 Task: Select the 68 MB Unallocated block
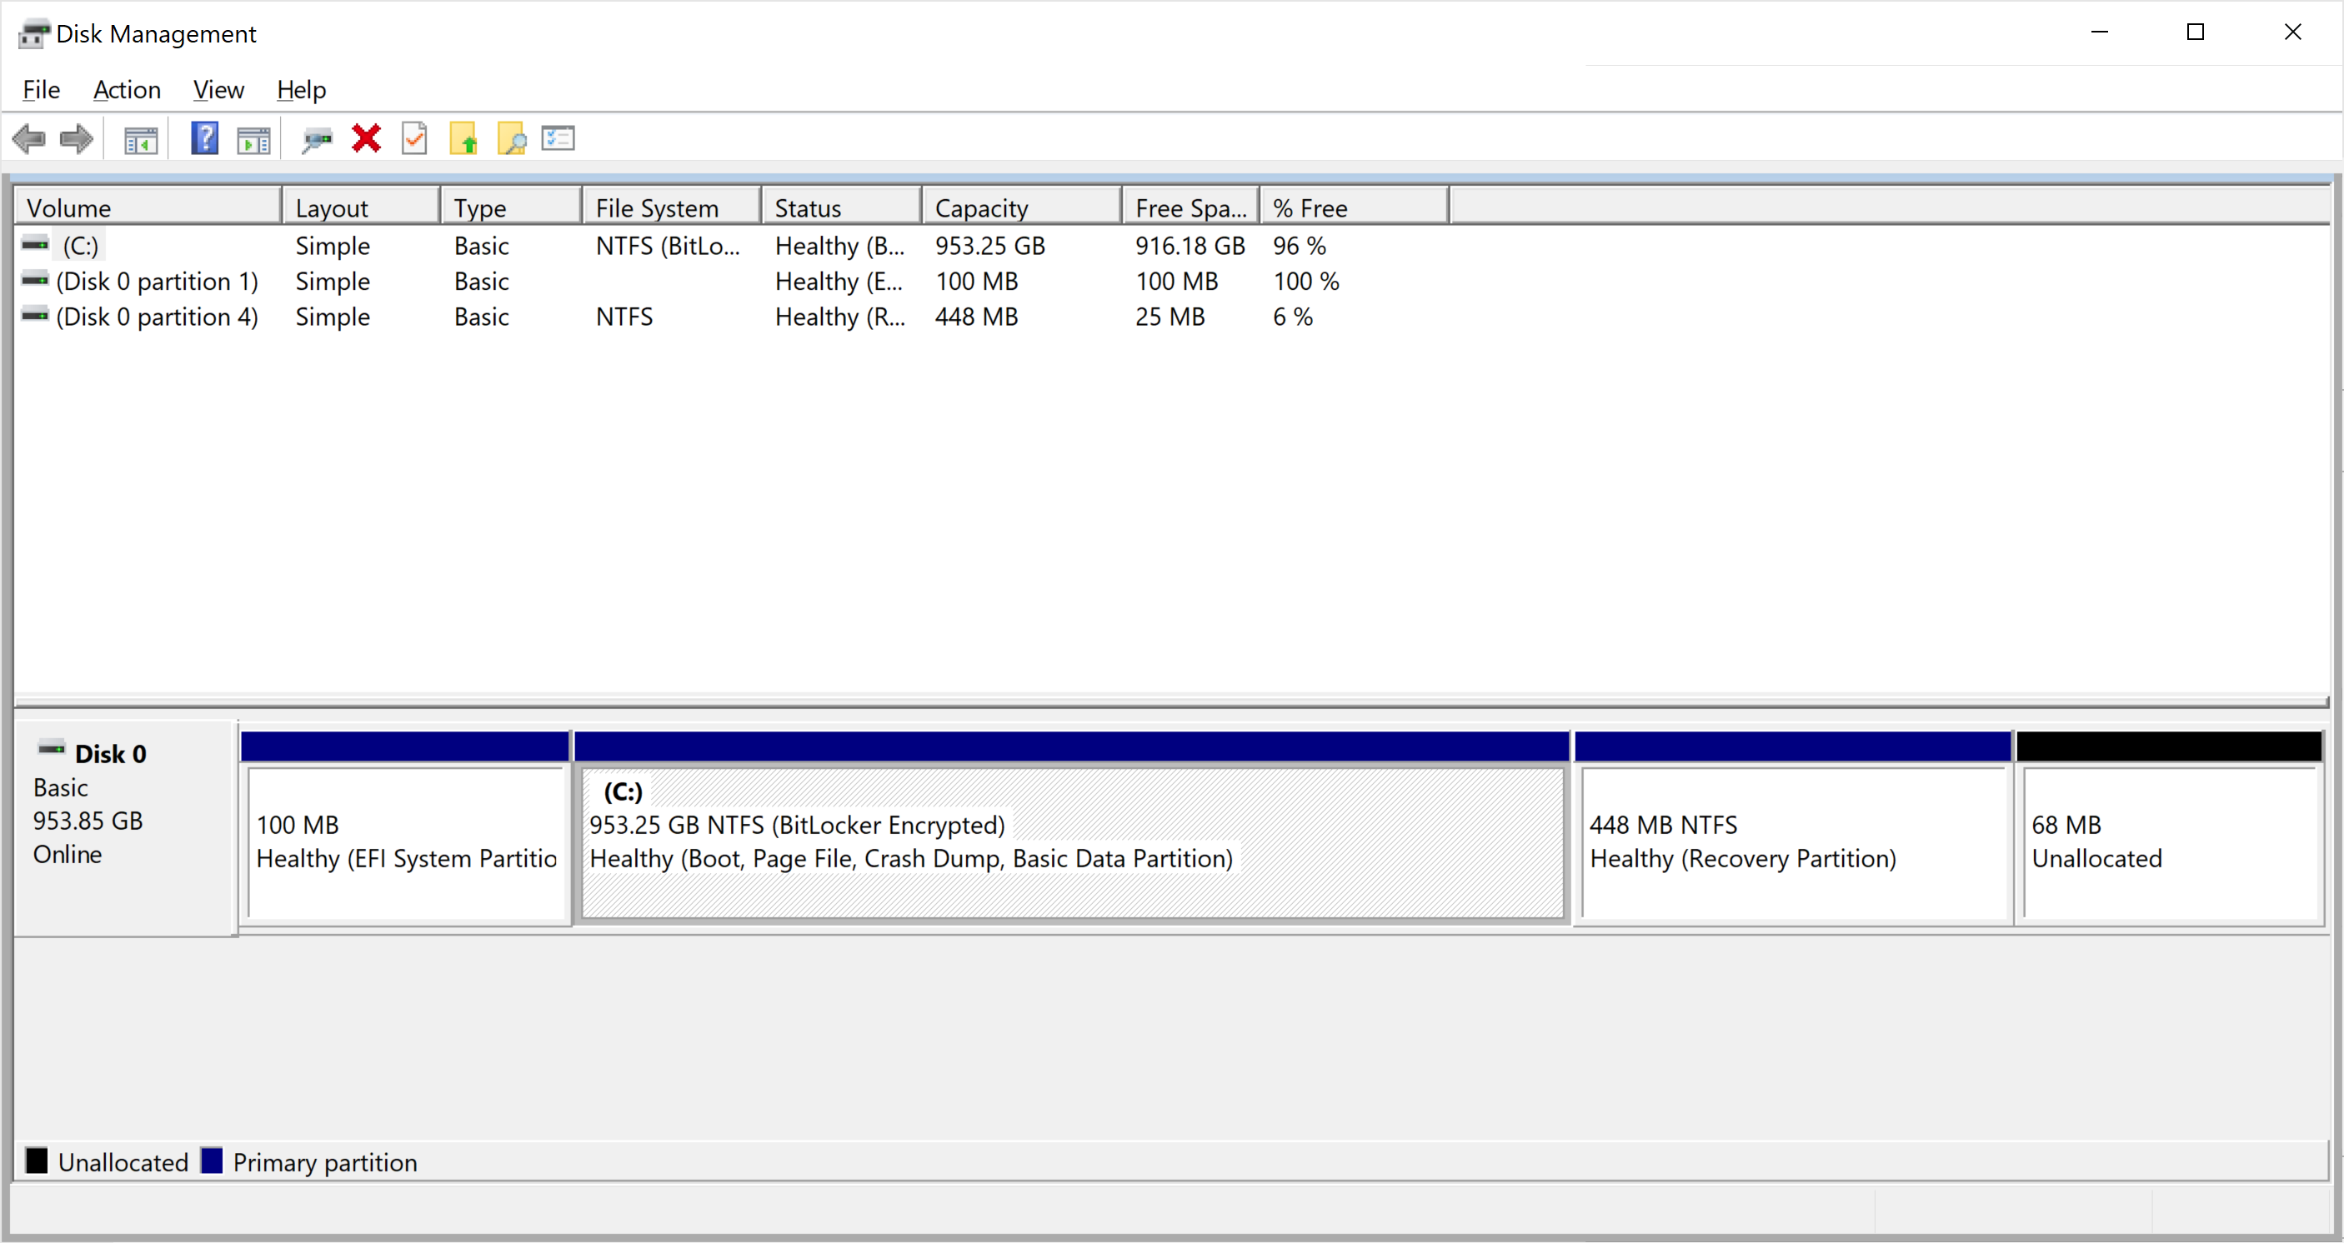point(2167,842)
